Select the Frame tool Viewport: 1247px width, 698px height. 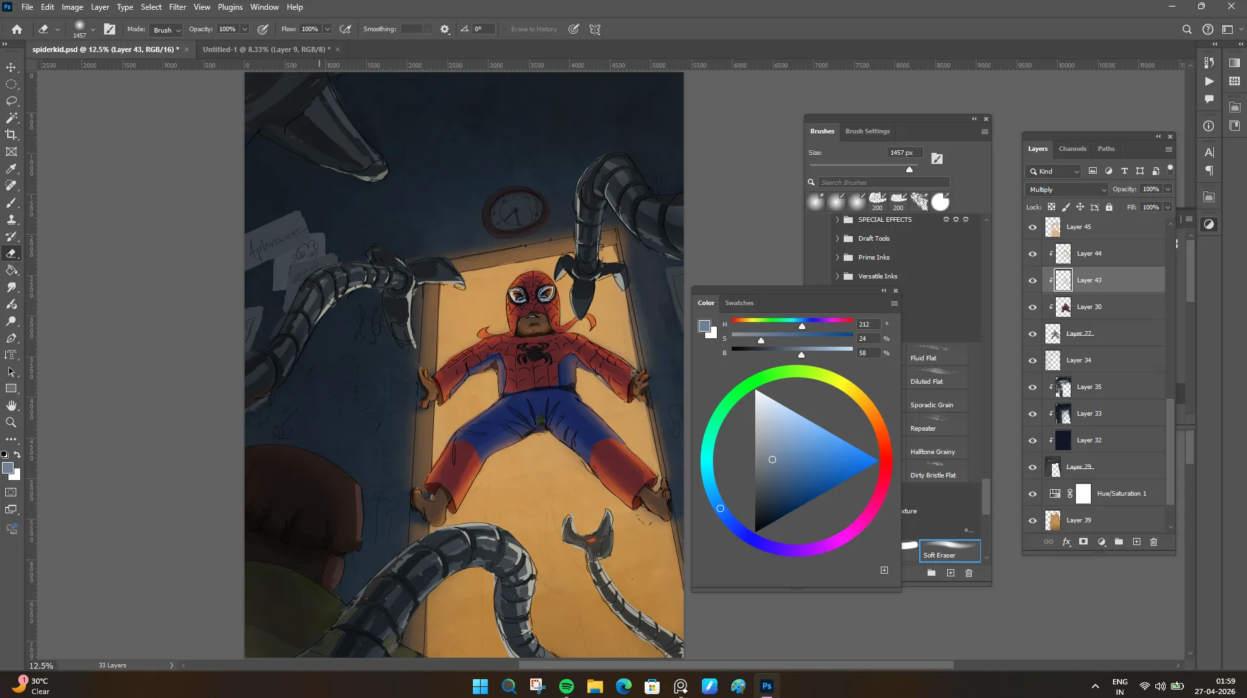[11, 152]
